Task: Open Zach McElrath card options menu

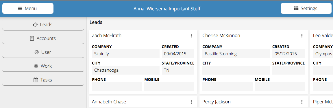Action: (x=191, y=36)
